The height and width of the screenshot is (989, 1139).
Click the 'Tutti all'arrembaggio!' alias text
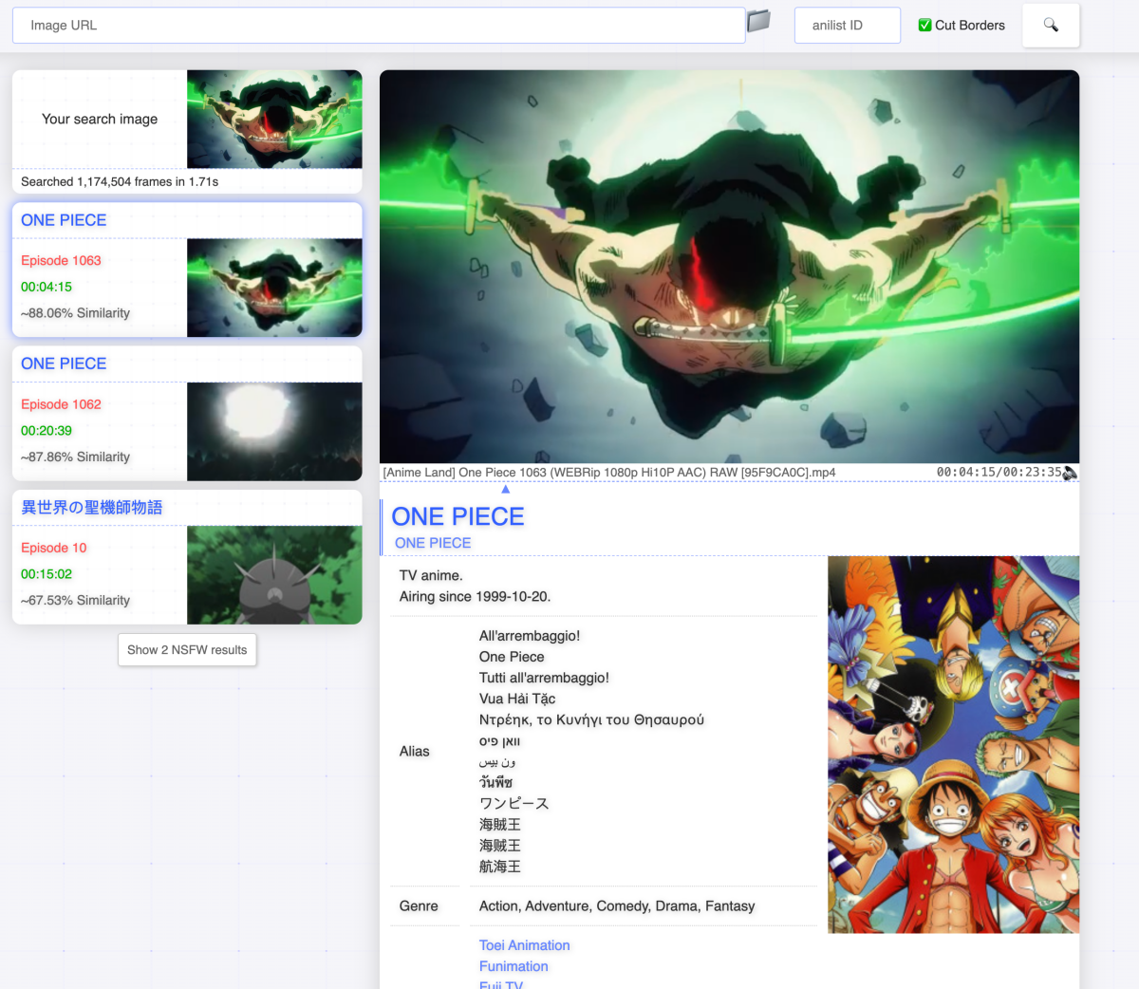pyautogui.click(x=544, y=678)
